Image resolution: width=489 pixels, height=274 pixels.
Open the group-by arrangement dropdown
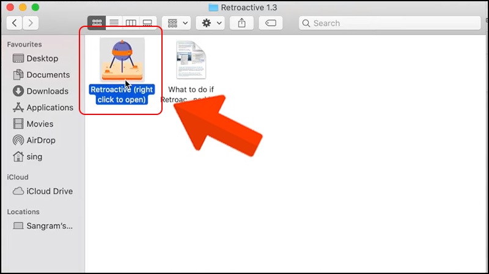[x=178, y=23]
